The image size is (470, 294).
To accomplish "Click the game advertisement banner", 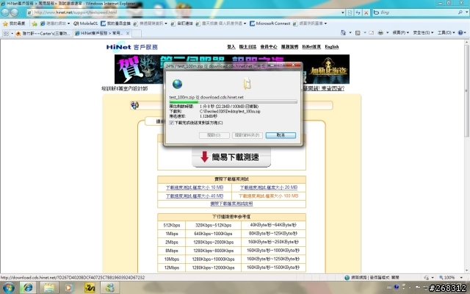I will (232, 69).
